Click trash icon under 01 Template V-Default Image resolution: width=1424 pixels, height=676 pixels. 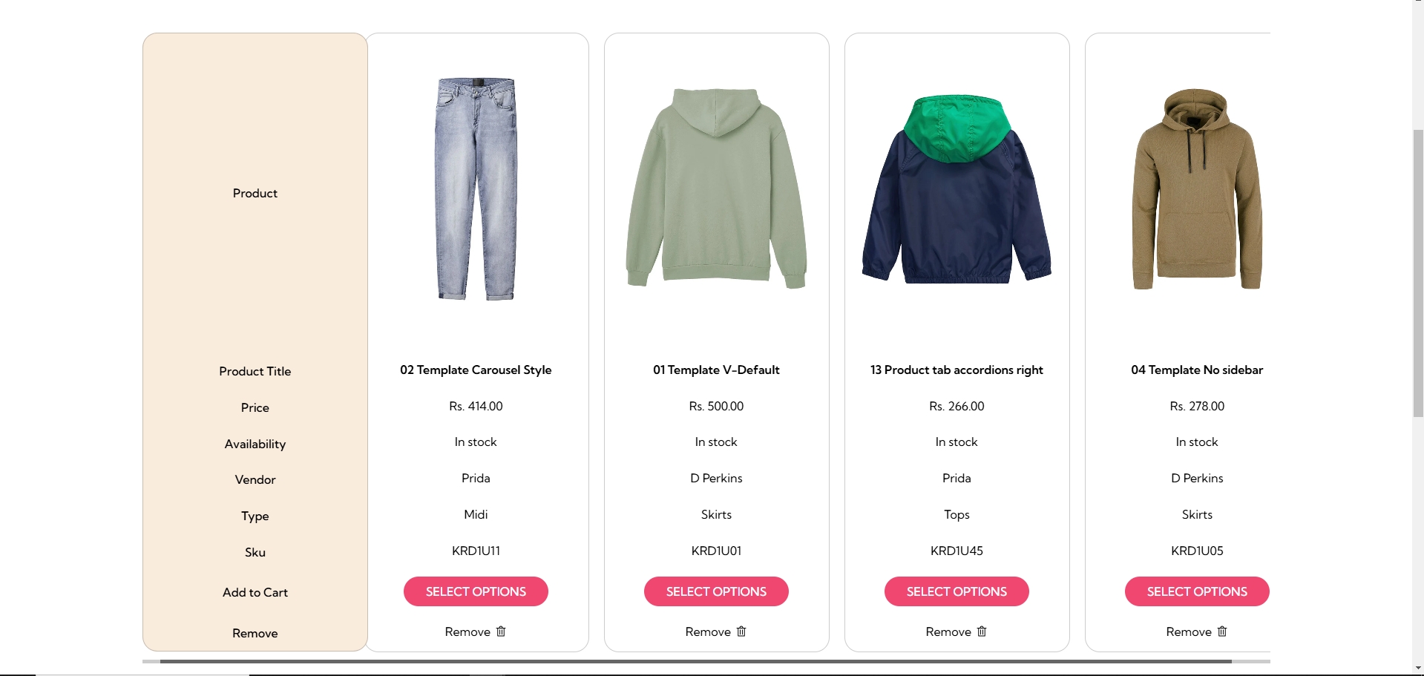(741, 631)
